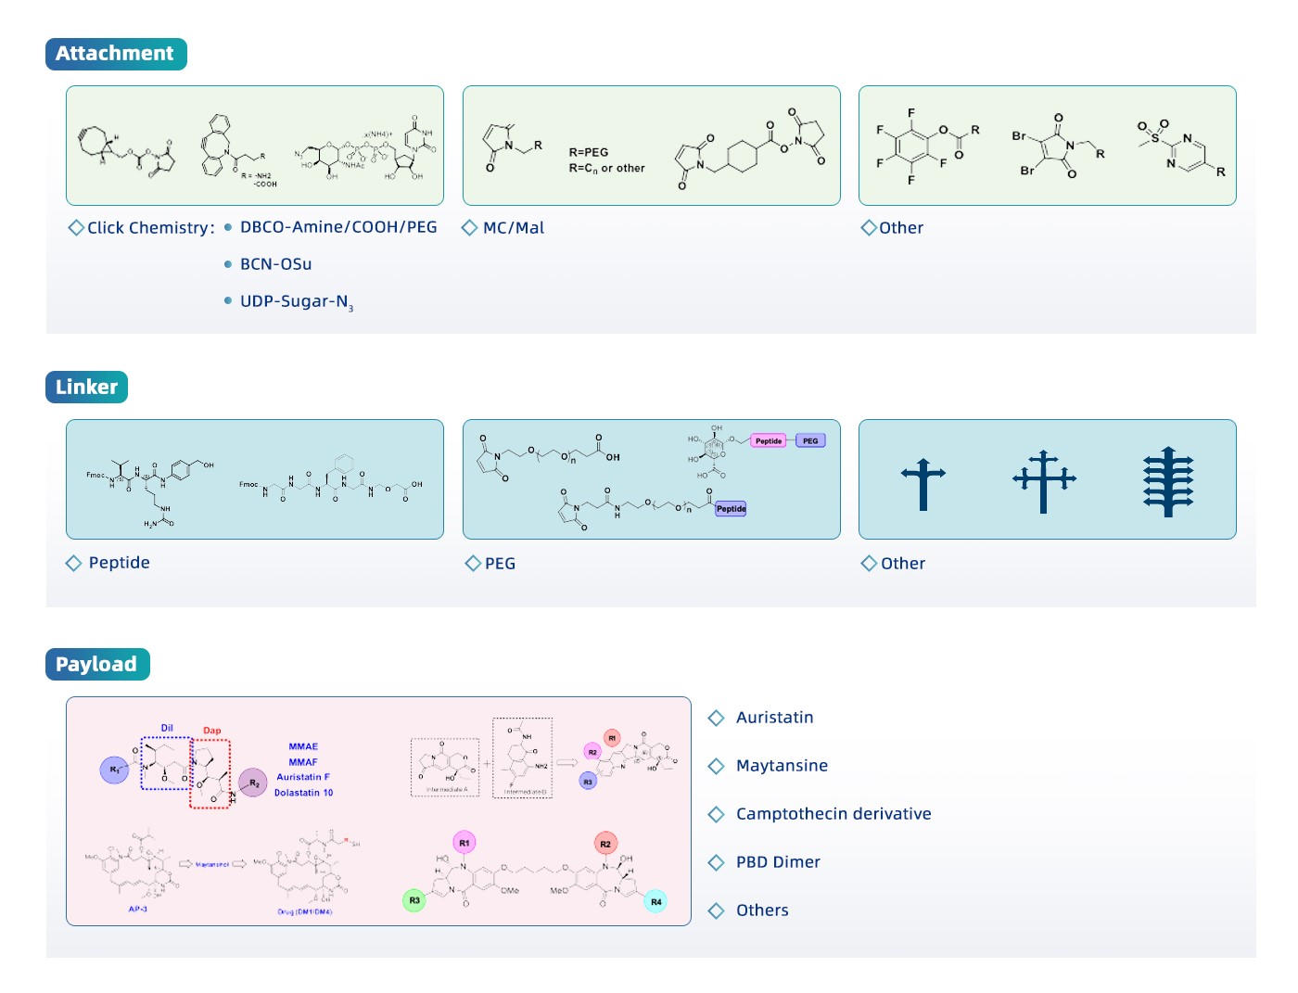Click the double-branch linker icon
Image resolution: width=1298 pixels, height=993 pixels.
(x=1044, y=481)
